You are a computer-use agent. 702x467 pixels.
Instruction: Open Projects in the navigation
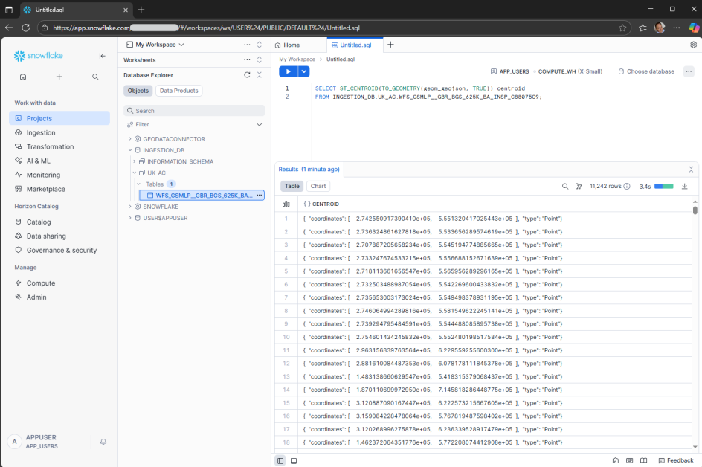pos(59,118)
